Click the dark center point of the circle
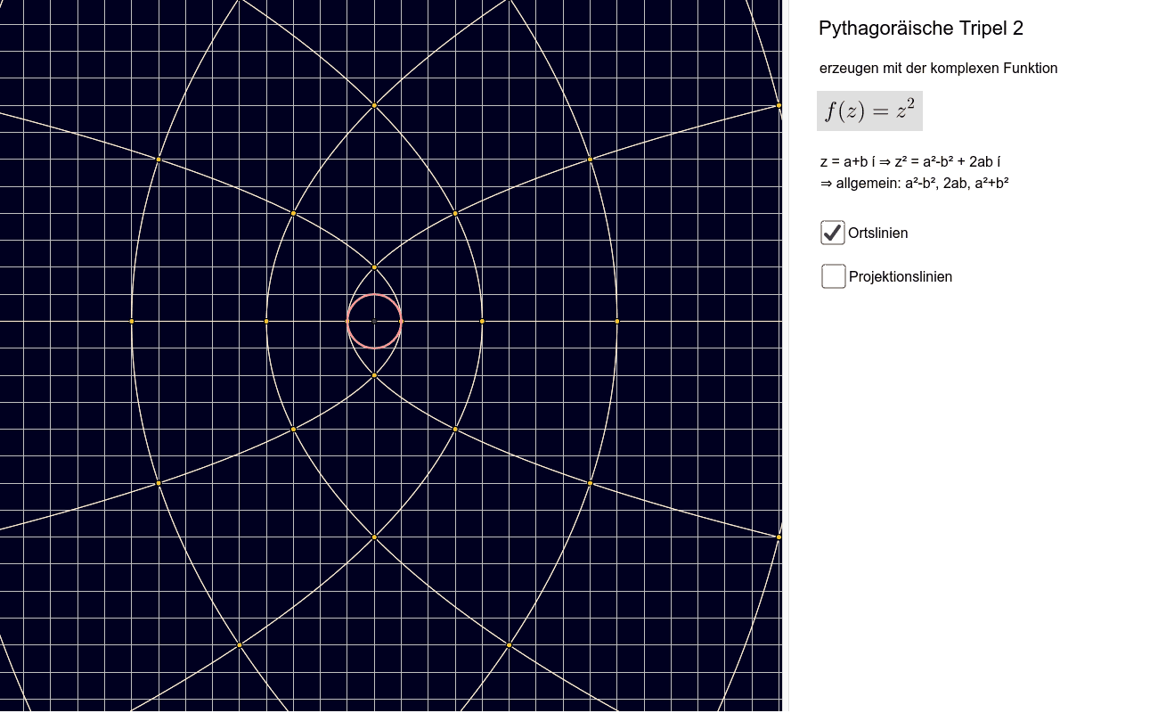The width and height of the screenshot is (1158, 713). tap(374, 321)
